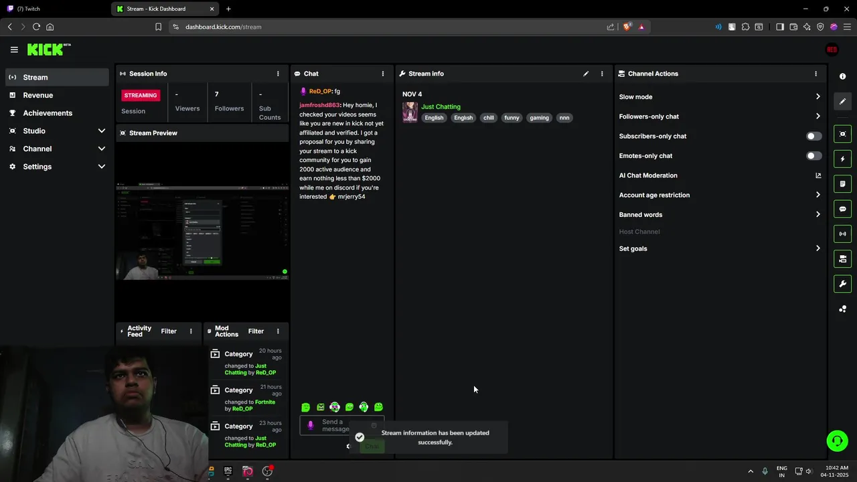Open Set goals options
The width and height of the screenshot is (857, 482).
[x=720, y=248]
